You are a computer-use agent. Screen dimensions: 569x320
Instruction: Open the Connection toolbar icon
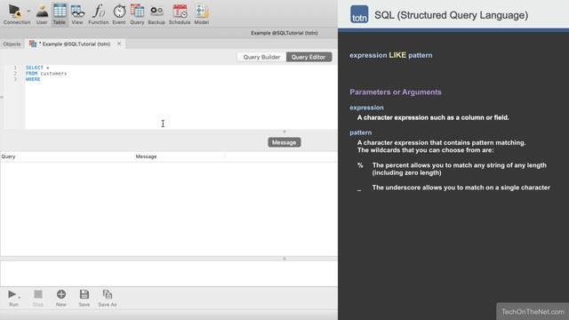(16, 14)
